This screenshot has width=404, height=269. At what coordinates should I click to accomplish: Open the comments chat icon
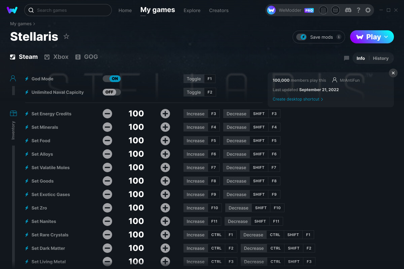pyautogui.click(x=346, y=58)
